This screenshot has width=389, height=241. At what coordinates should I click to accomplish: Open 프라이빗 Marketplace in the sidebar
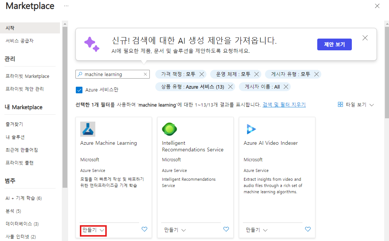point(27,76)
